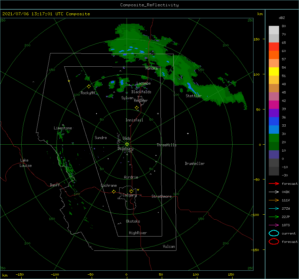
Task: Click the Vulcan city label
Action: pos(169,246)
